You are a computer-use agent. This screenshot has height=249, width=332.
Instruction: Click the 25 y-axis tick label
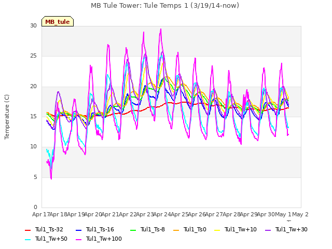(x=33, y=56)
